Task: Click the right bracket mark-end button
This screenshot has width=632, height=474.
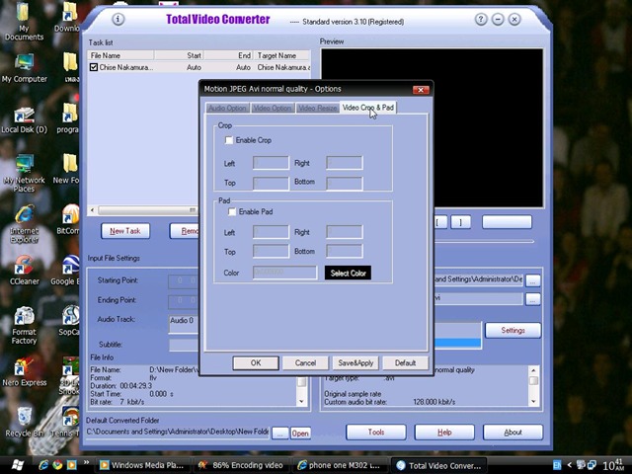Action: click(460, 222)
